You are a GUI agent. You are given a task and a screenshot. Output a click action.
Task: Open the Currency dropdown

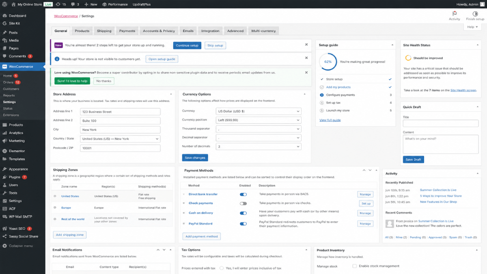click(259, 111)
